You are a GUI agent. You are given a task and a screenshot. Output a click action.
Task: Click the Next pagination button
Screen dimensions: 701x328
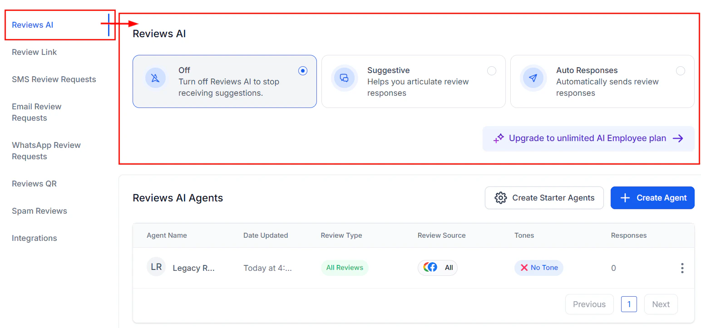(x=661, y=304)
